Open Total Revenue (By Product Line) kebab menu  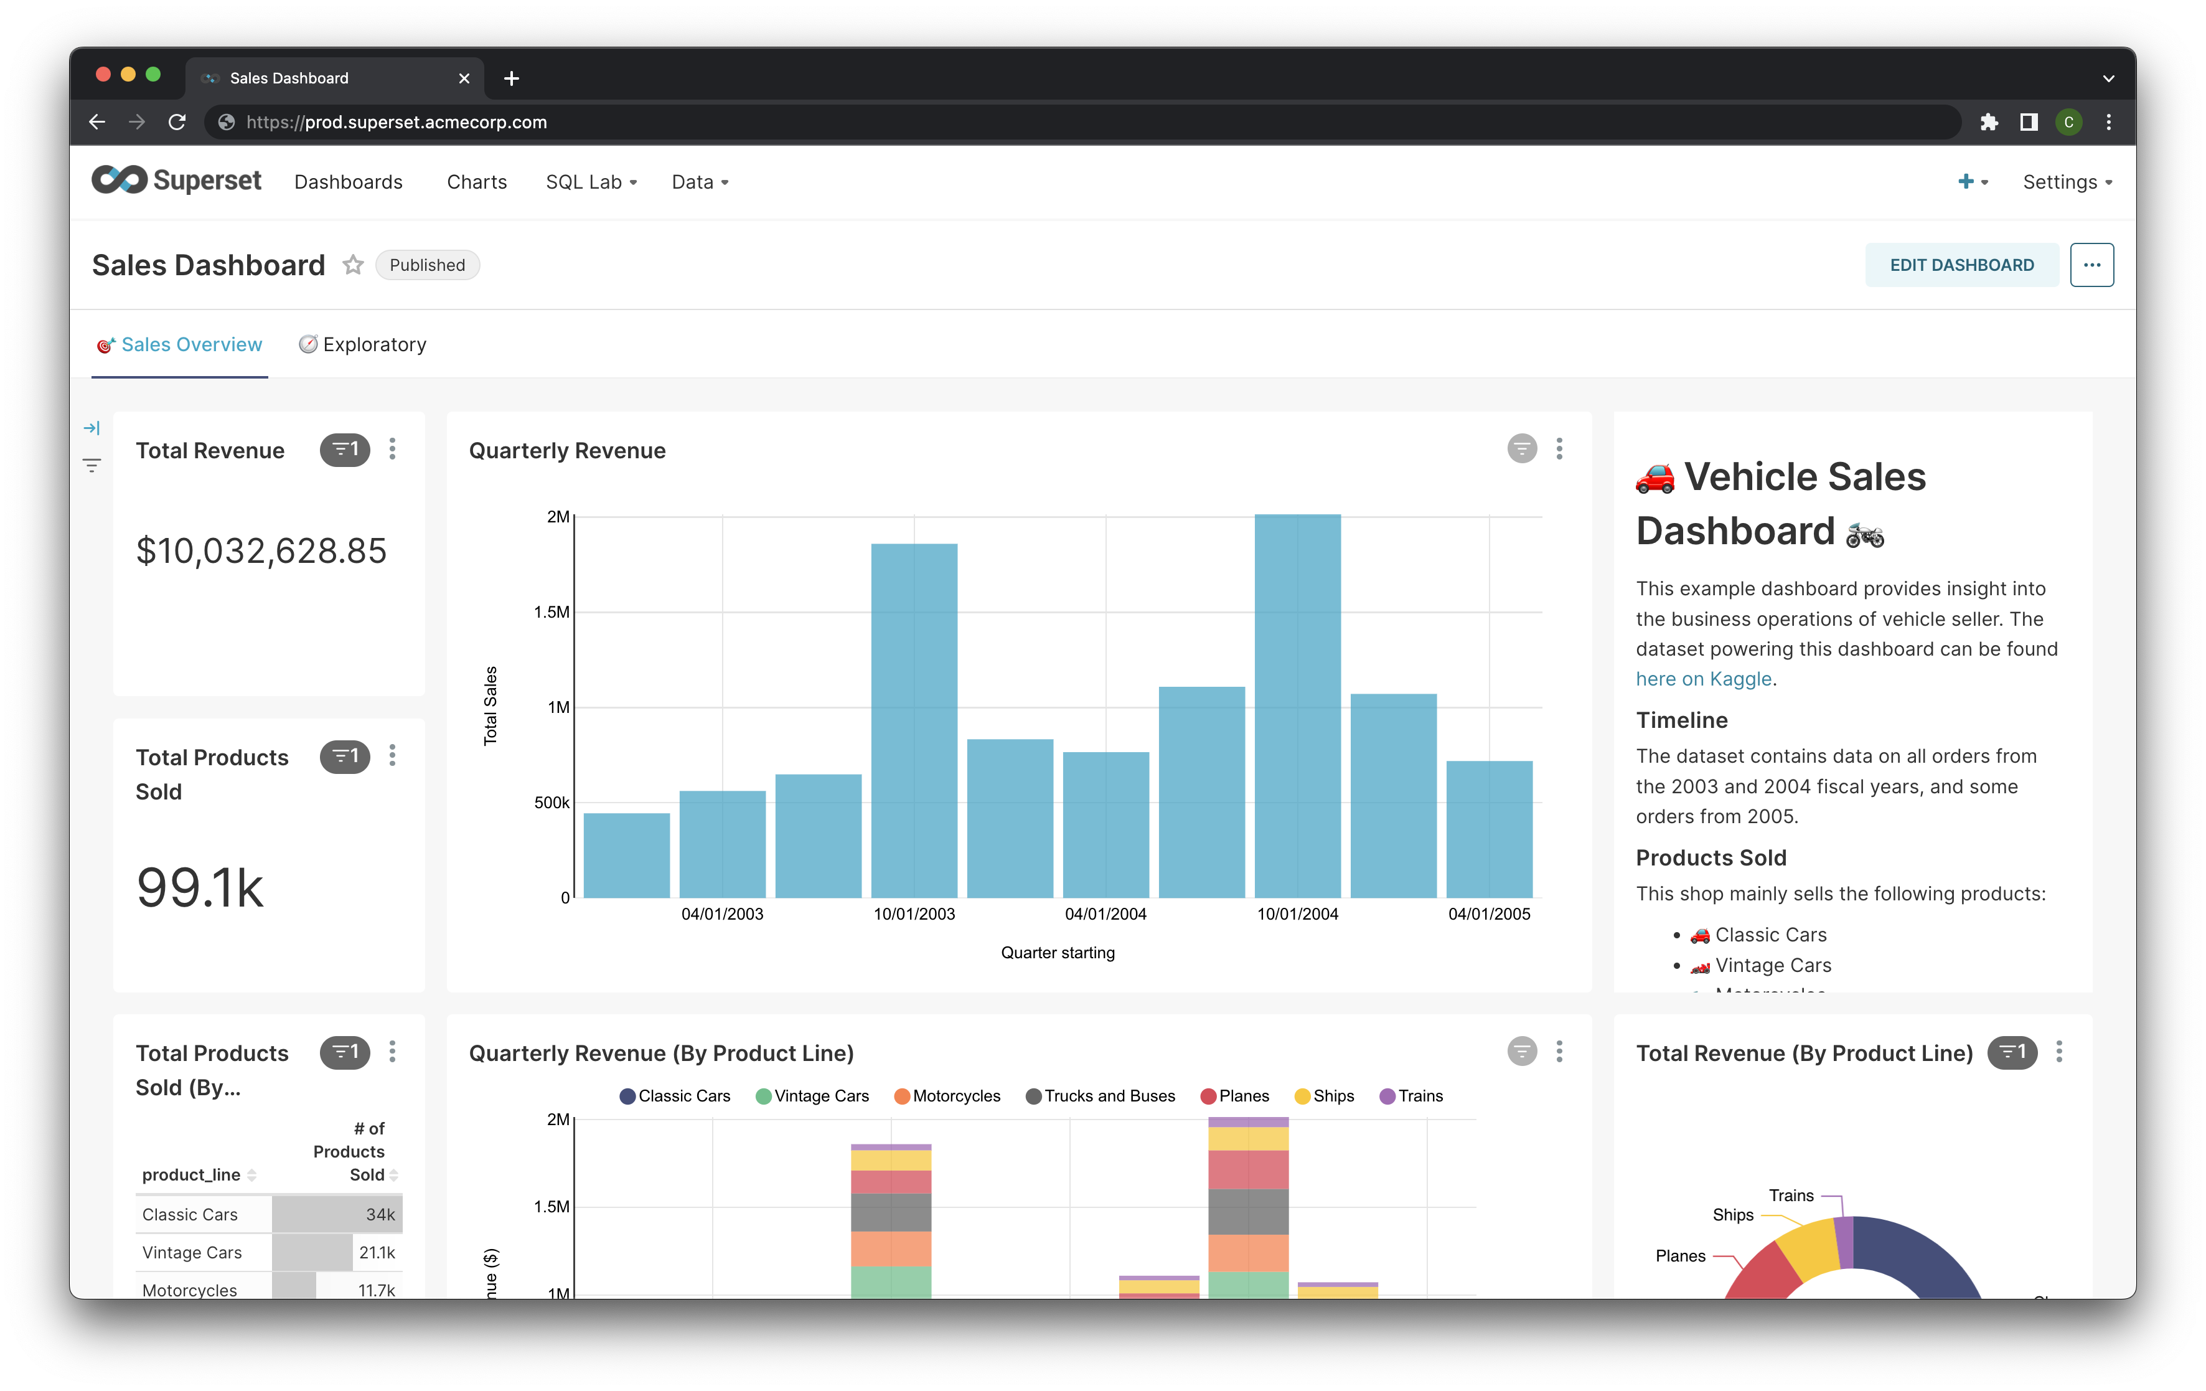[x=2060, y=1052]
